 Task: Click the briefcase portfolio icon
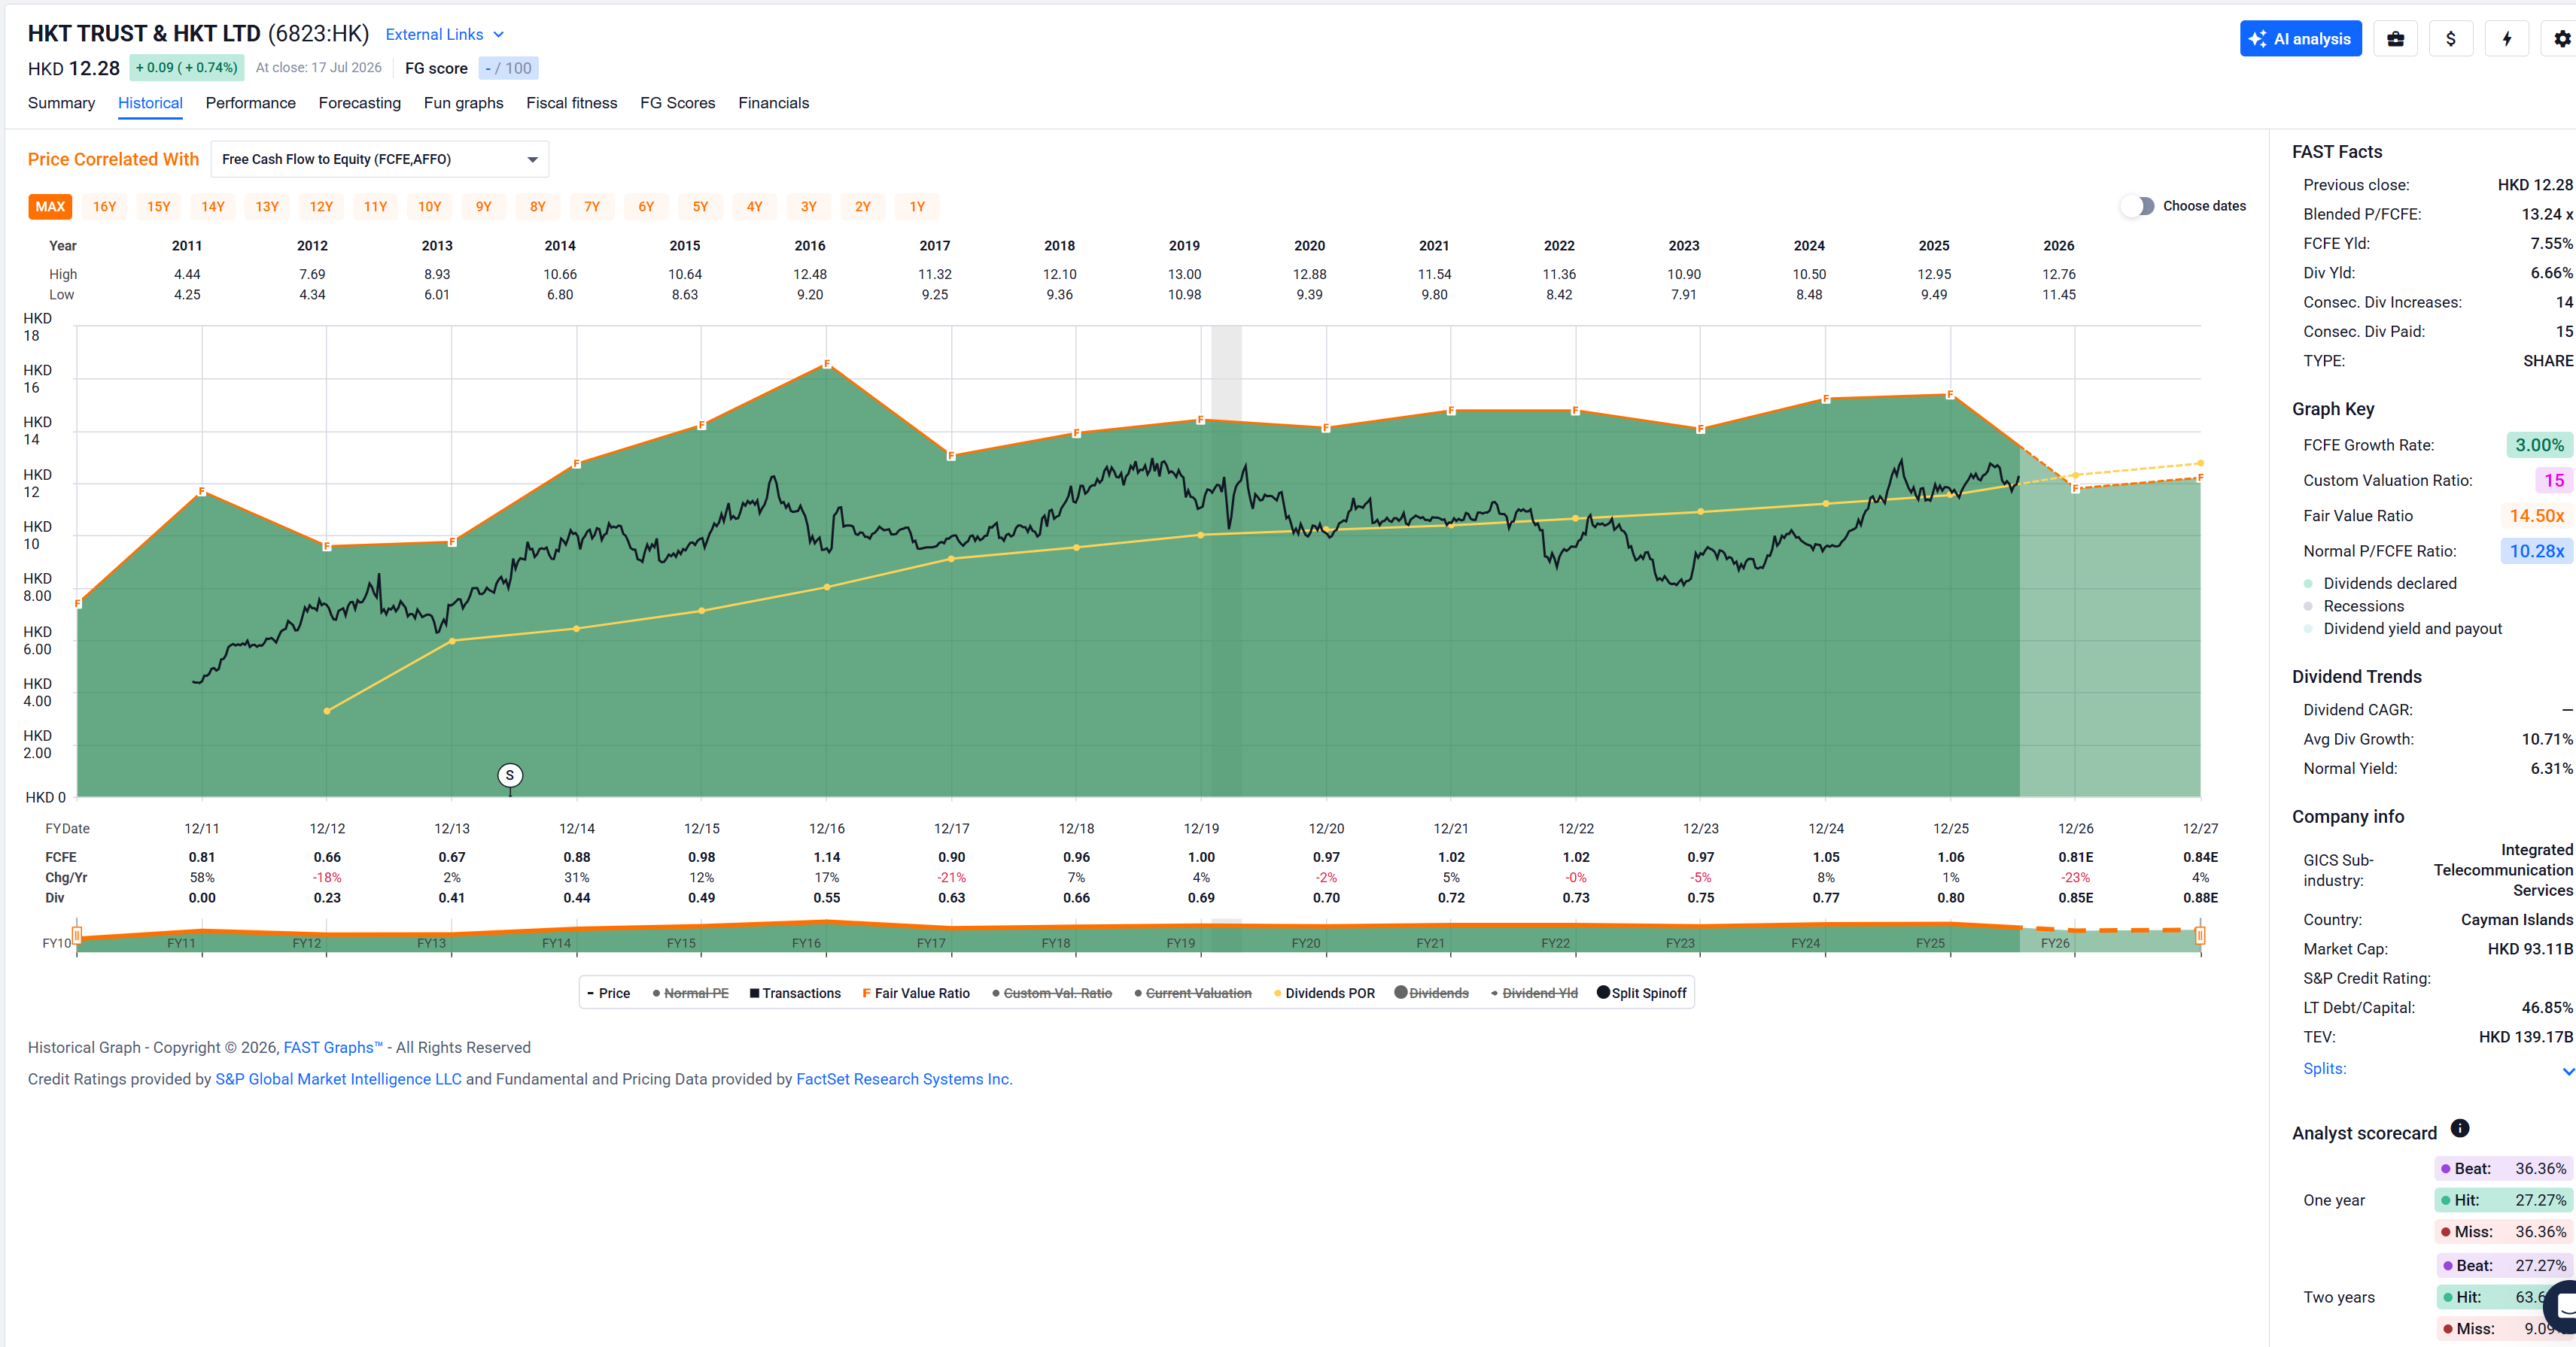pyautogui.click(x=2395, y=39)
